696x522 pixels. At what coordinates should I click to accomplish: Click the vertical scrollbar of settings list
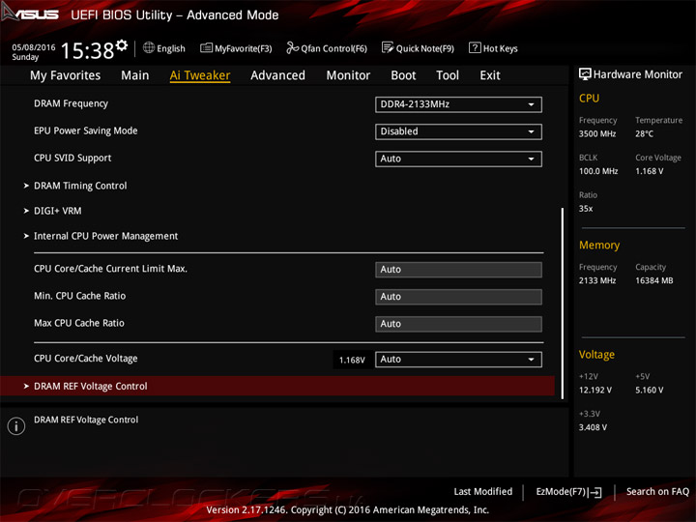click(x=563, y=304)
